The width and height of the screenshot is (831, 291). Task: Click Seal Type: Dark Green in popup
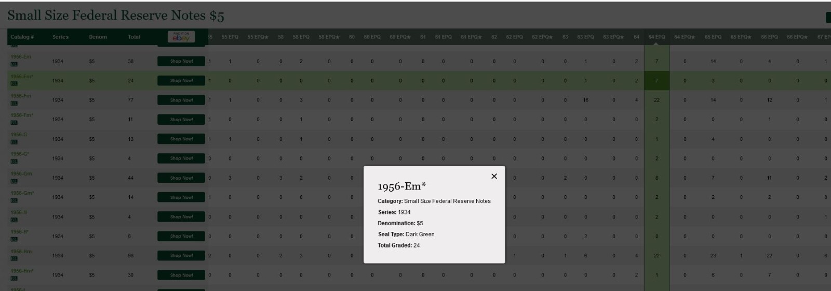coord(406,235)
